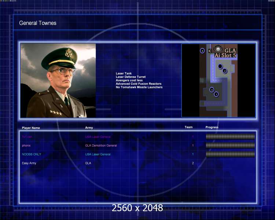Screen dimensions: 275x220
Task: Click the 'Laser Tank' ability line
Action: (x=124, y=73)
